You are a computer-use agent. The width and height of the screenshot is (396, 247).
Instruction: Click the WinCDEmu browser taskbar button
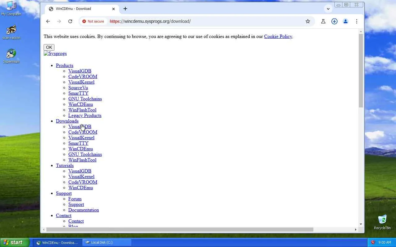click(58, 242)
